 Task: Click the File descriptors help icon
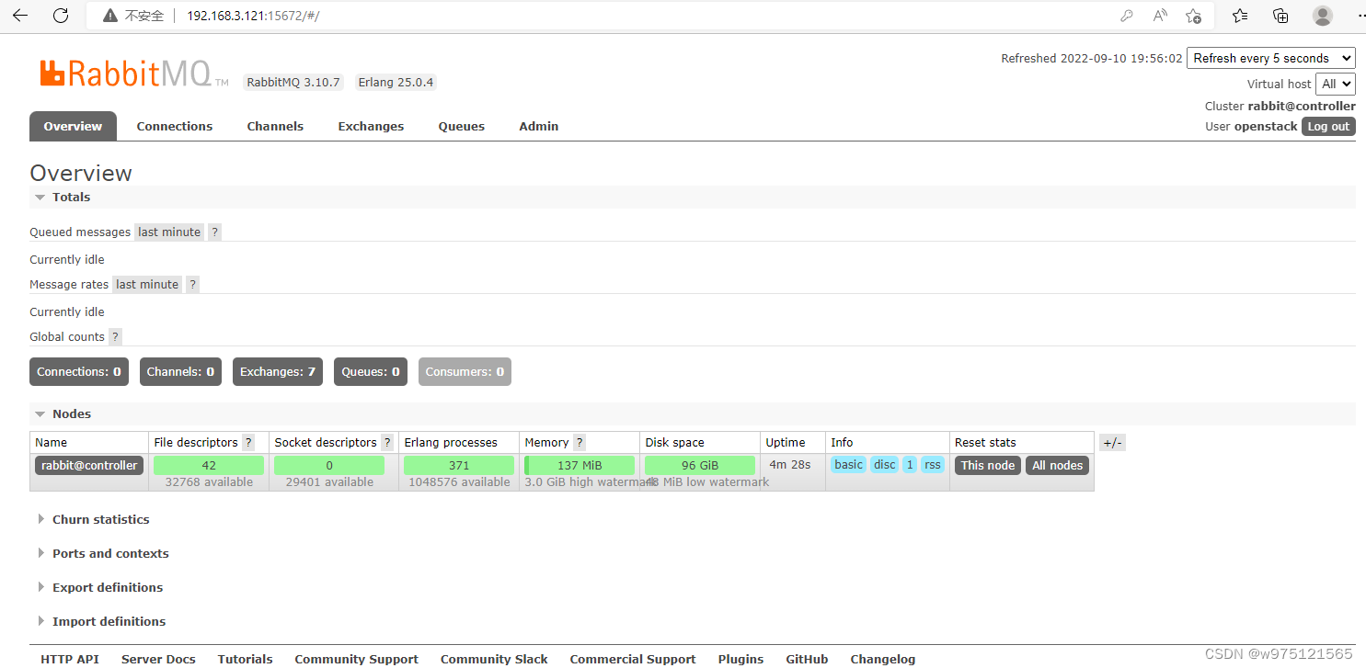pos(247,442)
